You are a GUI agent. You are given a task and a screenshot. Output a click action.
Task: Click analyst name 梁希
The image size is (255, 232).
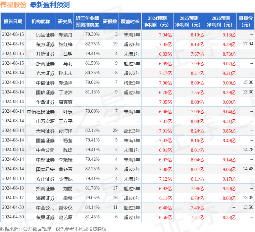coord(68,198)
